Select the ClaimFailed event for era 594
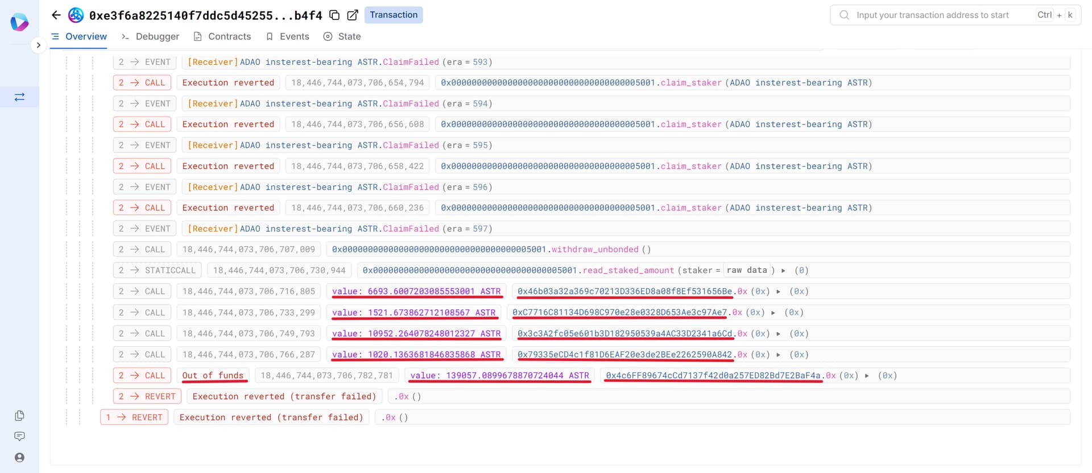Viewport: 1092px width, 473px height. [411, 103]
